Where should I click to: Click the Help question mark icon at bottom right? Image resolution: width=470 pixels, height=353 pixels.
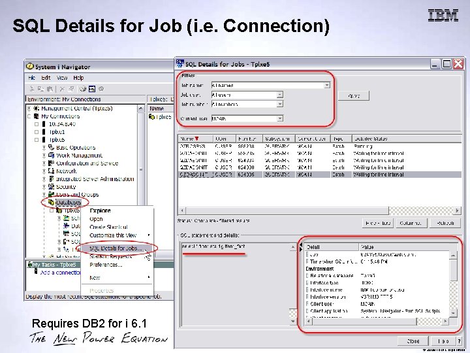point(459,341)
